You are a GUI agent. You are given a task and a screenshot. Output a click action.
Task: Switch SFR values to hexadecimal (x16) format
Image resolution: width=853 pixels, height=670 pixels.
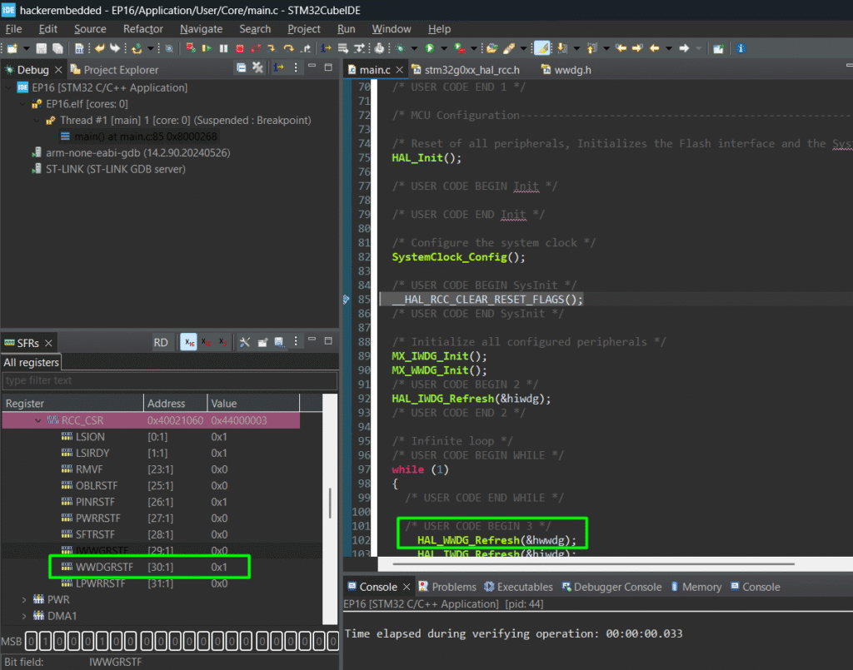click(x=188, y=342)
